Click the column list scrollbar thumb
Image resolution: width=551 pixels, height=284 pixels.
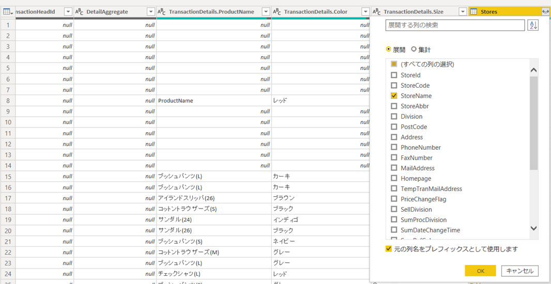click(534, 123)
